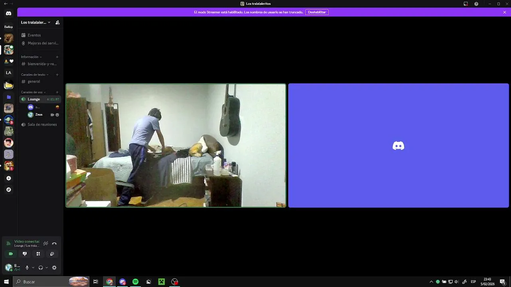Open Discord inbox icon in title bar
The image size is (511, 287).
[x=465, y=4]
